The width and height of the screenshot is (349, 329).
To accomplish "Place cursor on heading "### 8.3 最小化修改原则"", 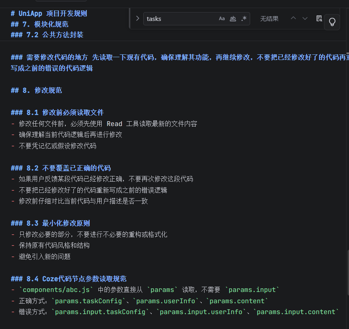I will click(x=50, y=223).
